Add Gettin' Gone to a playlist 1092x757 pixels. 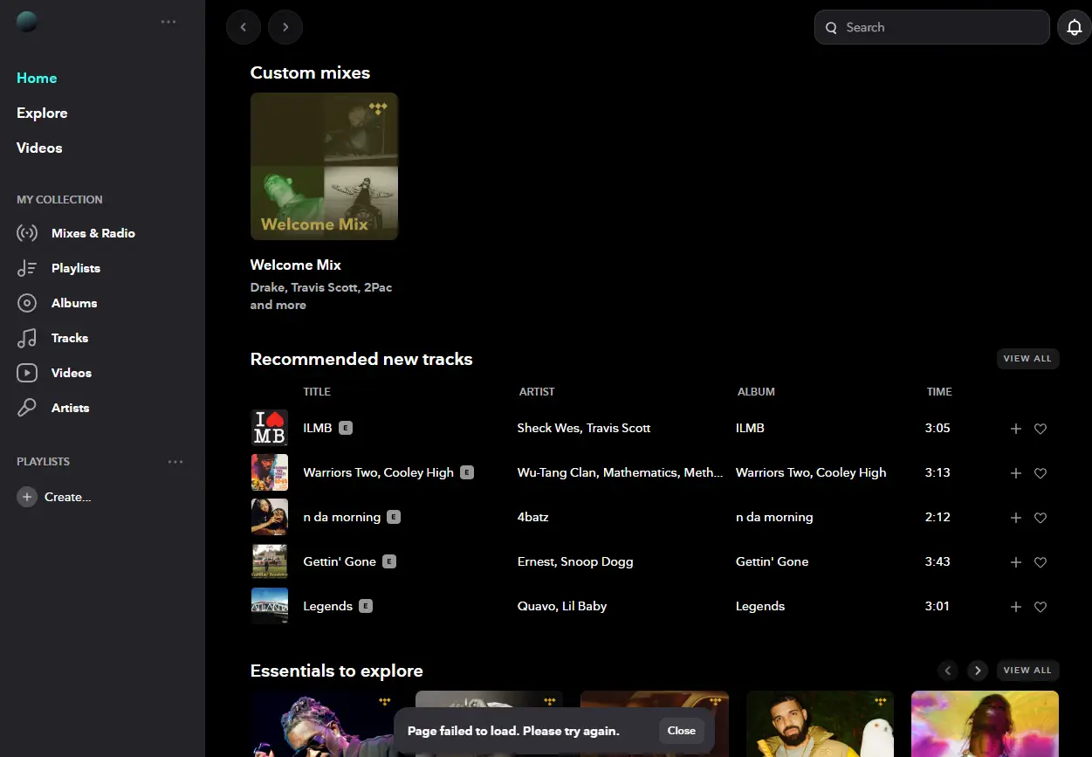click(x=1015, y=562)
